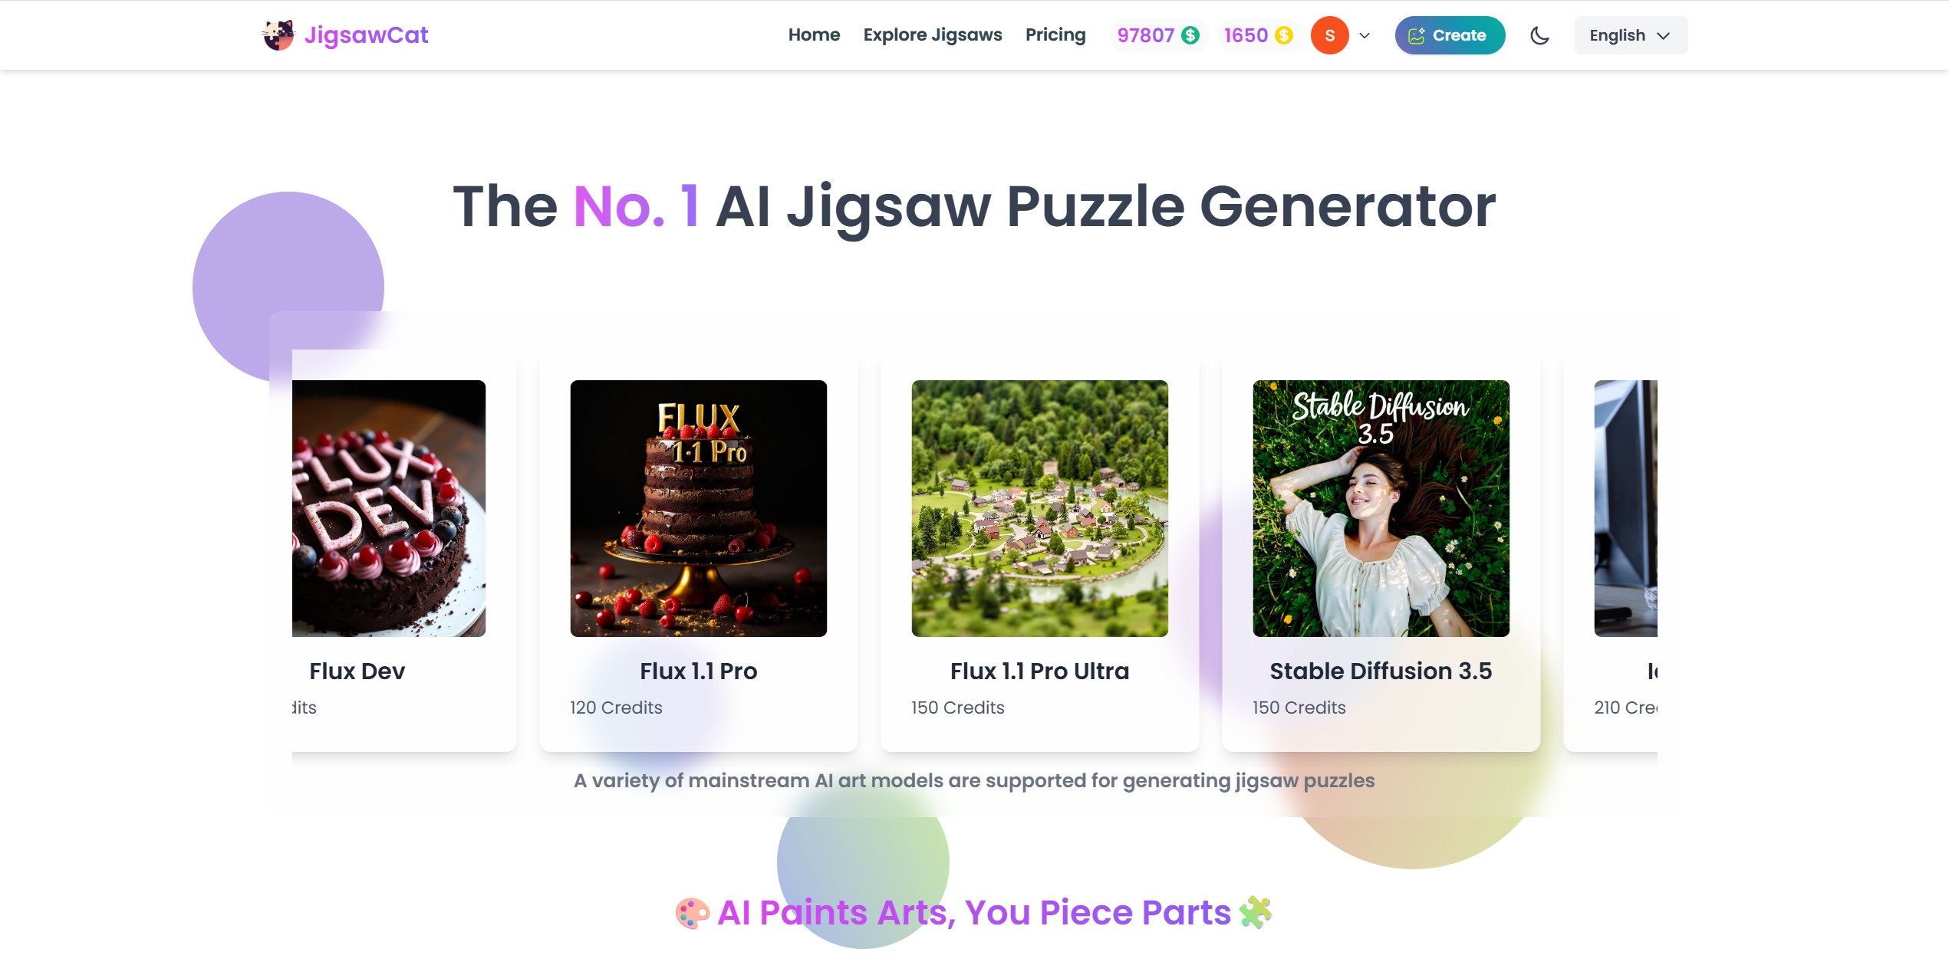Screen dimensions: 1949x962
Task: Select the Flux Dev cake thumbnail
Action: click(389, 508)
